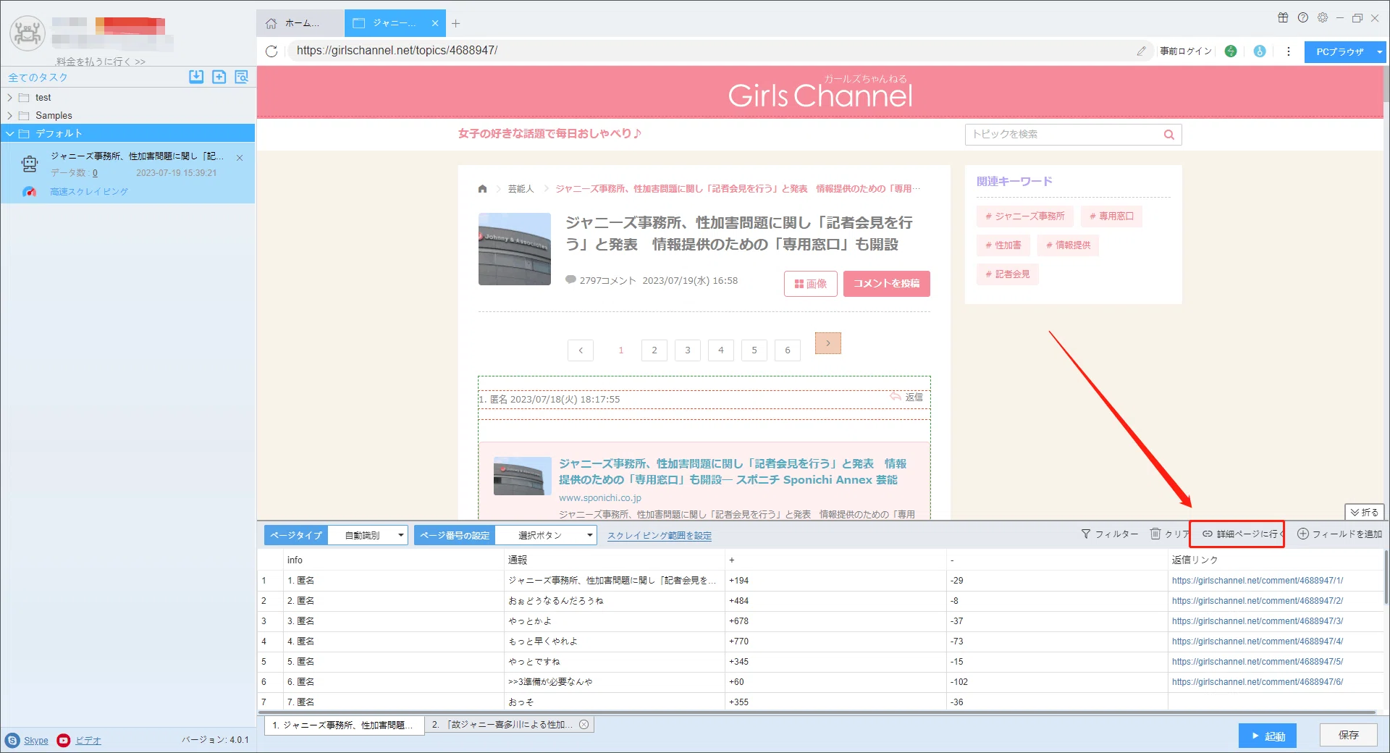Expand the Samples folder
This screenshot has height=753, width=1390.
[x=10, y=116]
